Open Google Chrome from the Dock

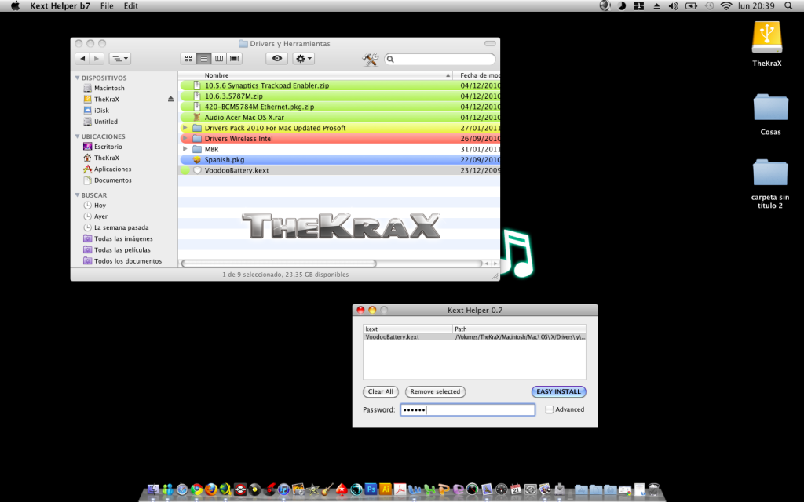[196, 489]
